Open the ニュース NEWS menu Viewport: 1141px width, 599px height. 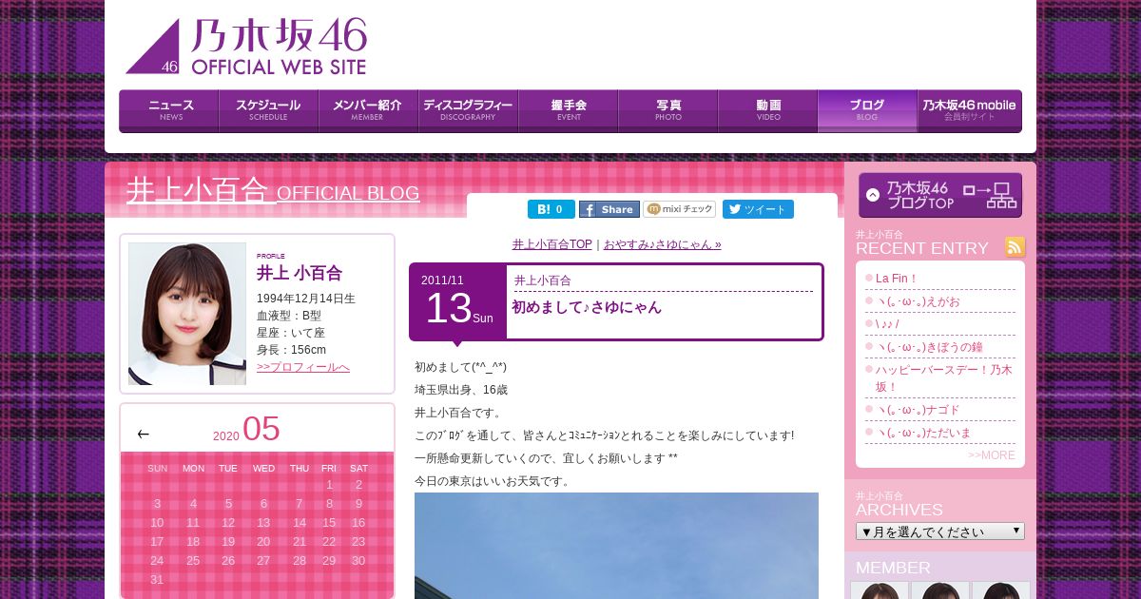(x=169, y=110)
